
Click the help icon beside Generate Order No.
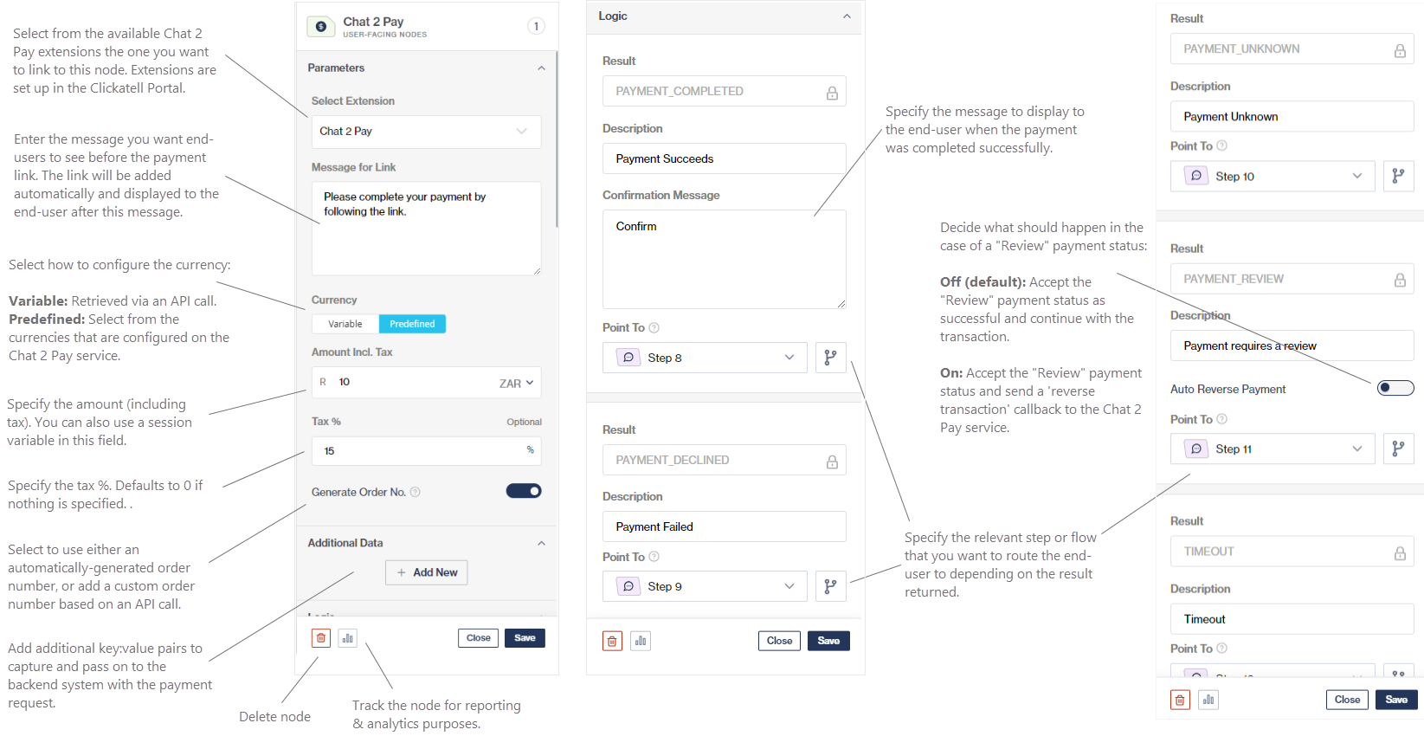(416, 491)
